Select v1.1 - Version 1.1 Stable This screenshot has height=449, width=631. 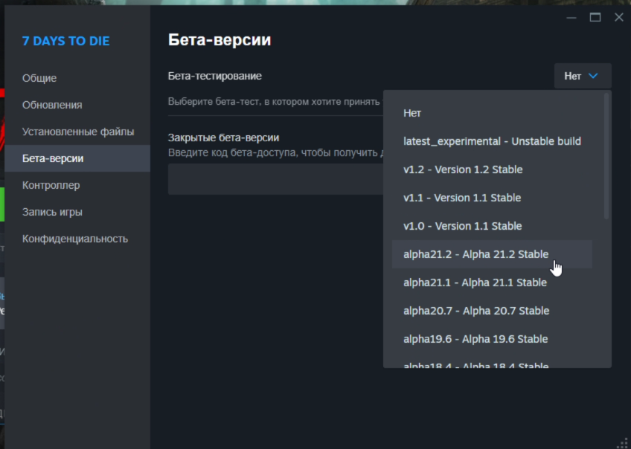pos(492,198)
